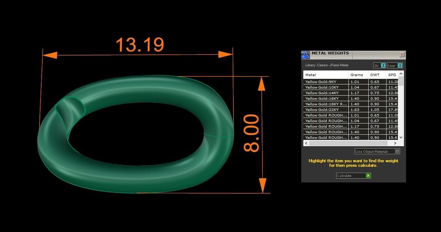Click the right arrow of the horizontal scrollbar

[395, 143]
